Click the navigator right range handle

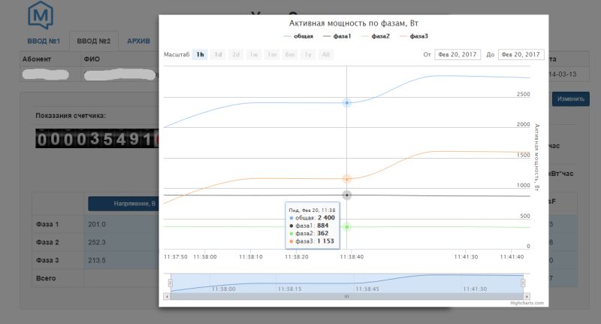523,283
